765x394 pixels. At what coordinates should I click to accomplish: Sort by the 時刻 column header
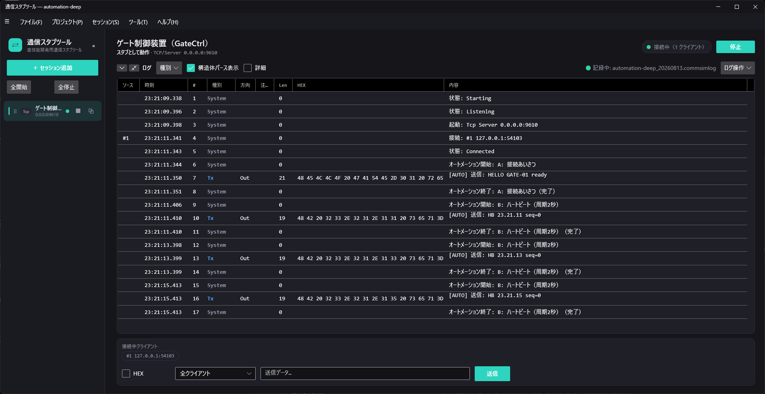coord(163,85)
